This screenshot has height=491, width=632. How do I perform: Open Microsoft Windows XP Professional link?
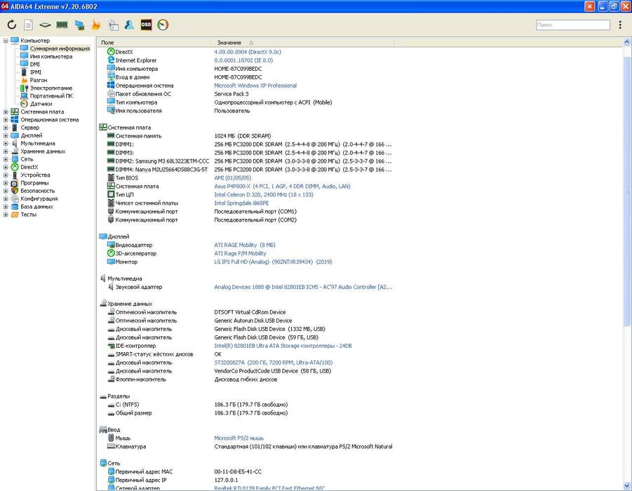coord(255,86)
